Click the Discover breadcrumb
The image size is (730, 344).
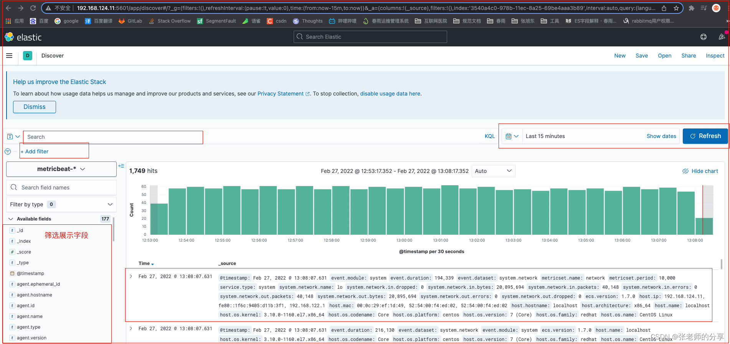[53, 56]
